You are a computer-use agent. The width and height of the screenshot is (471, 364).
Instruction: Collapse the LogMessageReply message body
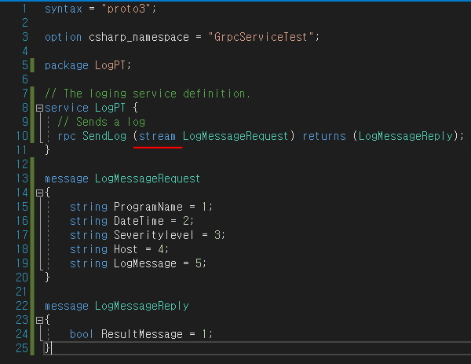click(39, 320)
